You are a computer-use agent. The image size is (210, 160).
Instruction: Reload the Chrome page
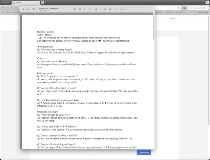click(12, 8)
